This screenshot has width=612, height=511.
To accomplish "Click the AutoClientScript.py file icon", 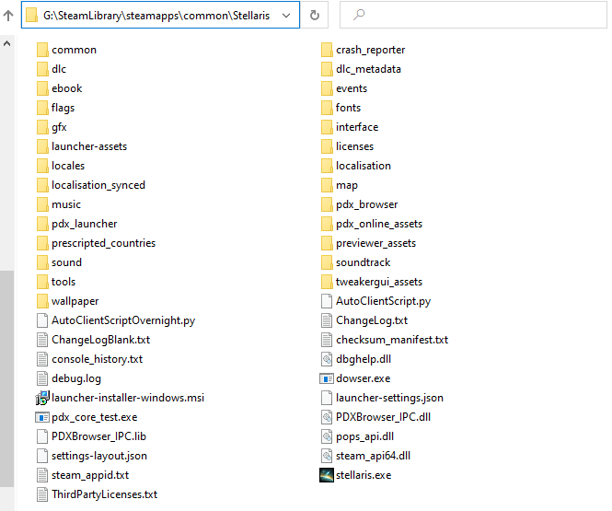I will tap(327, 301).
